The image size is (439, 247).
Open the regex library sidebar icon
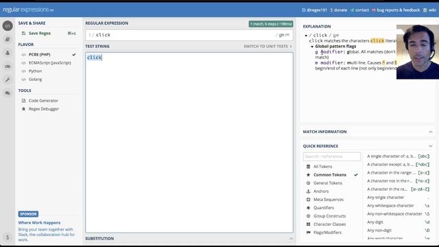pos(8,40)
